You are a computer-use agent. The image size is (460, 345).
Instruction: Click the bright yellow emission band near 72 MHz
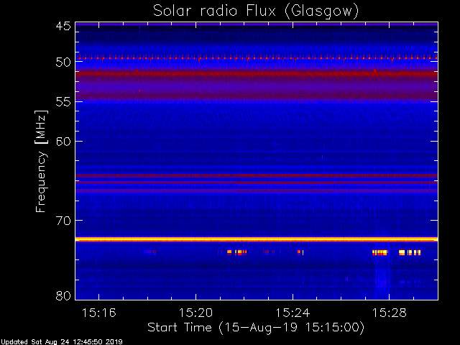point(257,239)
